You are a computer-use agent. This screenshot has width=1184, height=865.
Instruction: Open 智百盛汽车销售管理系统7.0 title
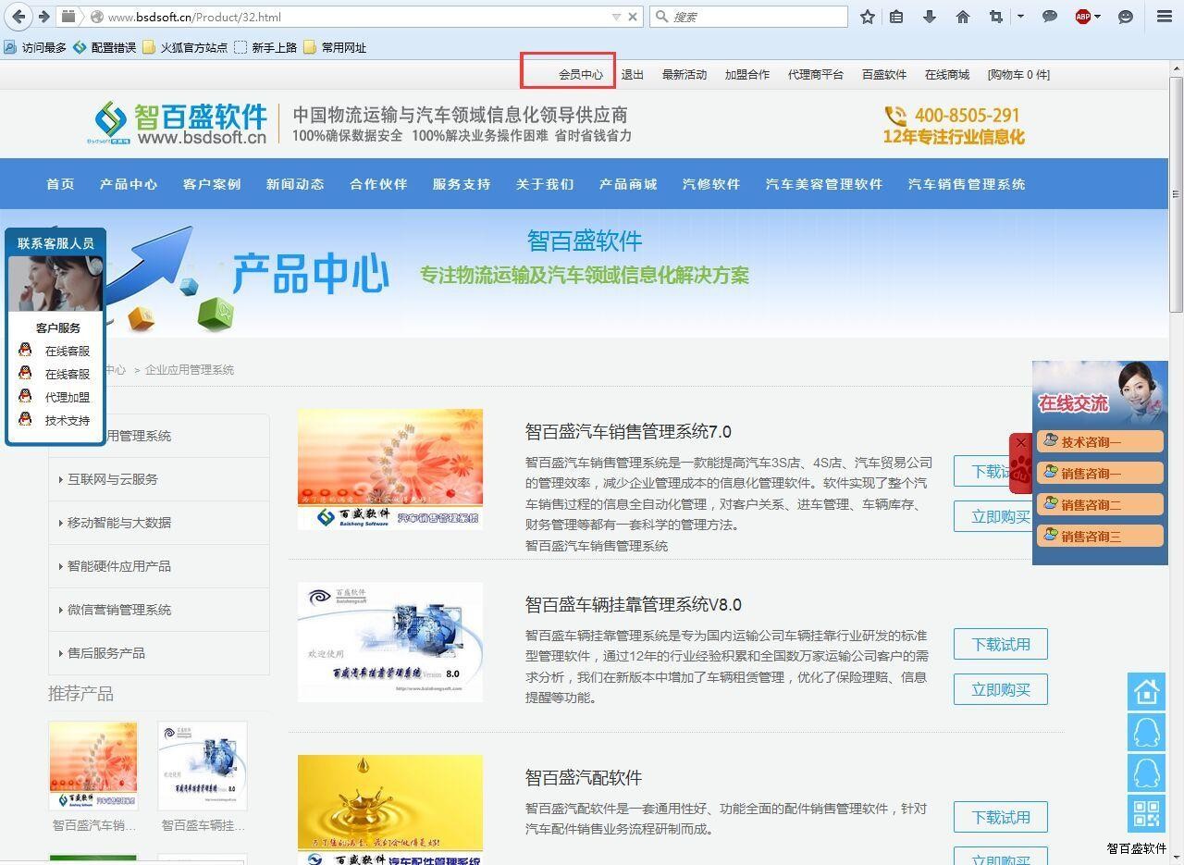[628, 432]
